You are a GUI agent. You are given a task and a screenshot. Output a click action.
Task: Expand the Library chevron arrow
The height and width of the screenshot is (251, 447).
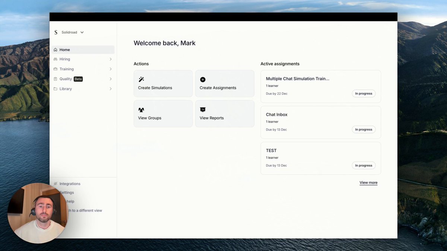click(111, 89)
